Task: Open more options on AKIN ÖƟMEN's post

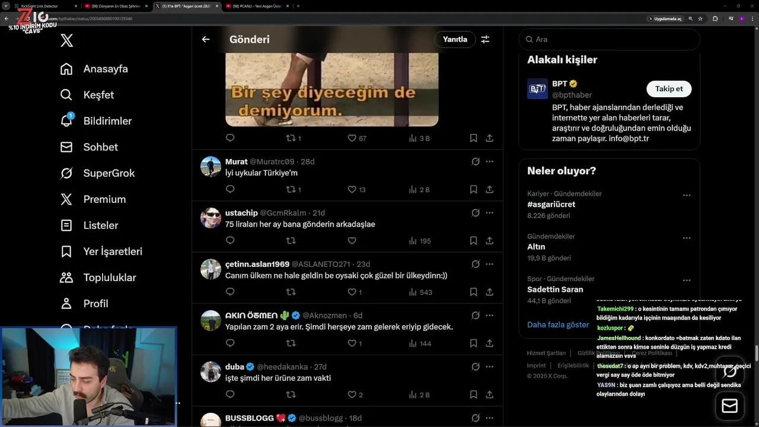Action: tap(490, 316)
